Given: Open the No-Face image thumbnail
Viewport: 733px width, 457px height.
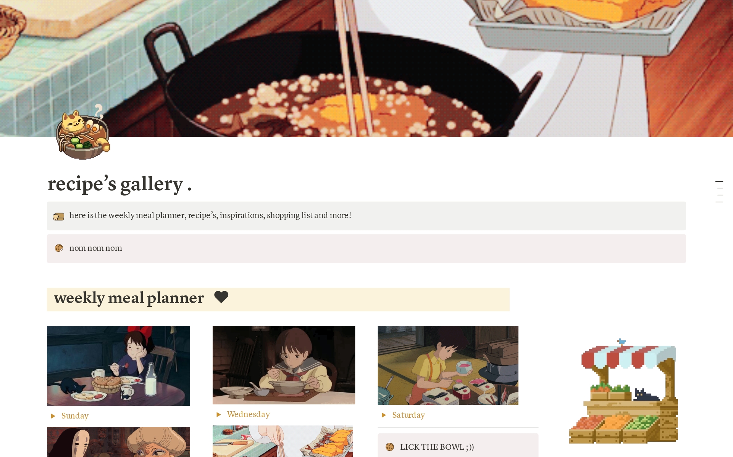Looking at the screenshot, I should click(x=118, y=442).
